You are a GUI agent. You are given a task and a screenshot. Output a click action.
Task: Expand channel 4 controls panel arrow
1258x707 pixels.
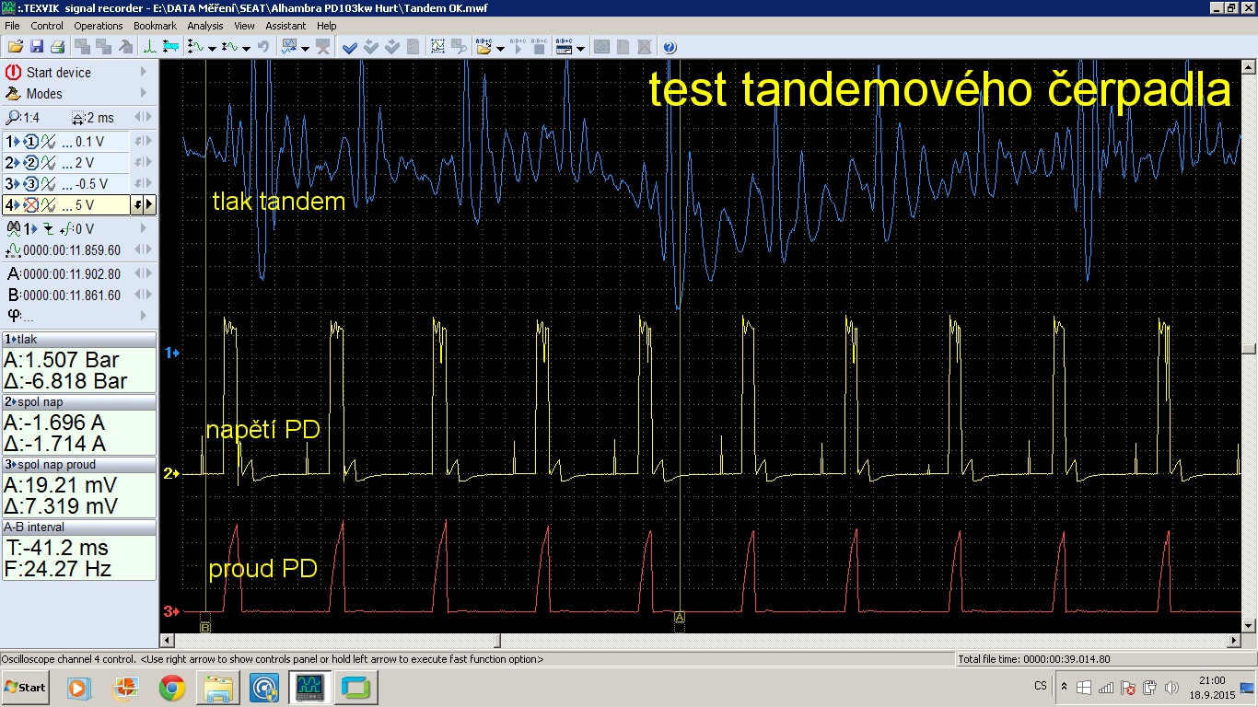coord(150,205)
